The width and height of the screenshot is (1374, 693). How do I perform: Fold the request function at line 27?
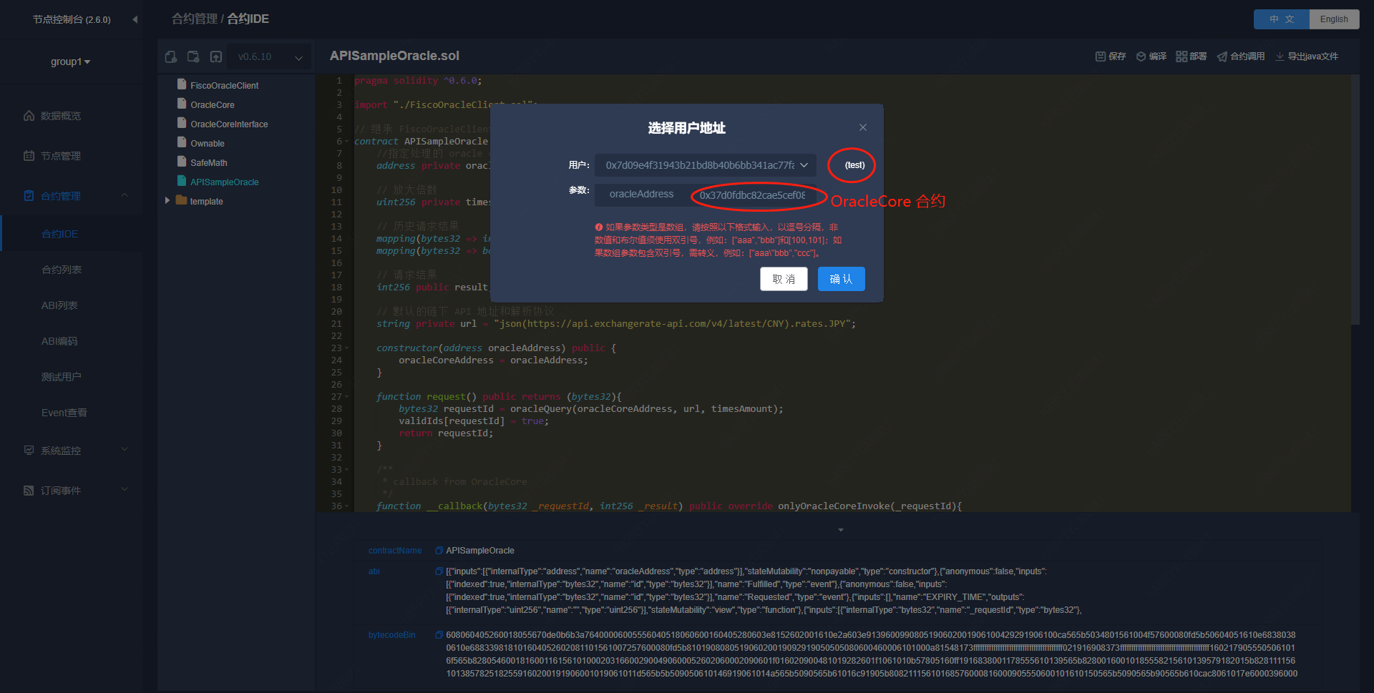click(x=347, y=397)
